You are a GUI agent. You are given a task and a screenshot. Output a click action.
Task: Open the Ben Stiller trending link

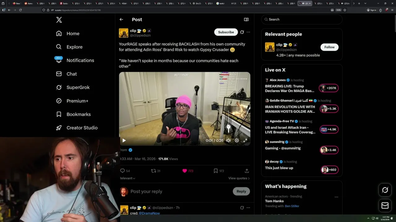(292, 206)
